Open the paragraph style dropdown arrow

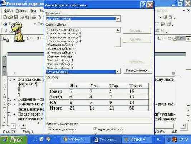point(35,24)
